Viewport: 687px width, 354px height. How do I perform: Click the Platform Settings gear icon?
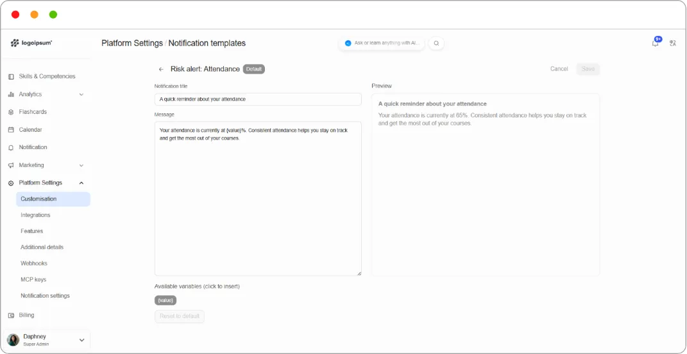[x=11, y=183]
